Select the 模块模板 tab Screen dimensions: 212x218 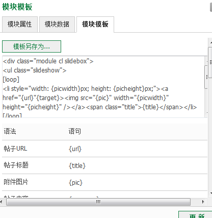[x=95, y=25]
